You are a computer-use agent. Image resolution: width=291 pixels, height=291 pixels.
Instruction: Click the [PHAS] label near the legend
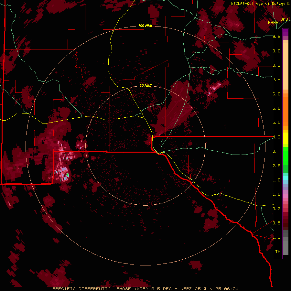pyautogui.click(x=273, y=22)
